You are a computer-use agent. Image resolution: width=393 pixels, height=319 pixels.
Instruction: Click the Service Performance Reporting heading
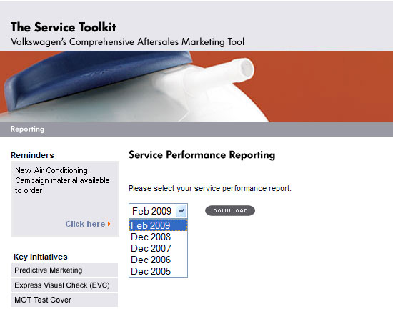202,154
